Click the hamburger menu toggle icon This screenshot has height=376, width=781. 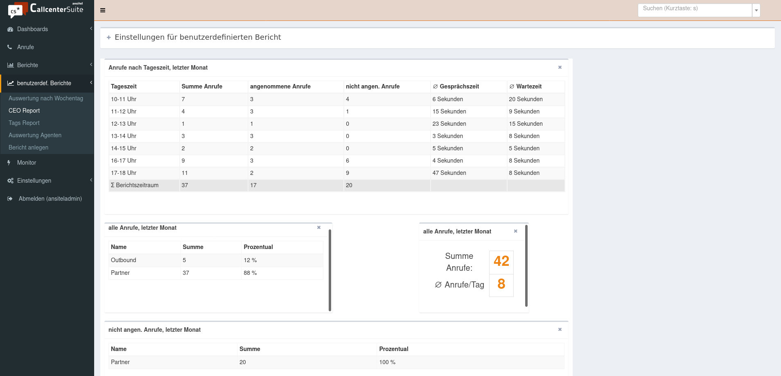[103, 10]
